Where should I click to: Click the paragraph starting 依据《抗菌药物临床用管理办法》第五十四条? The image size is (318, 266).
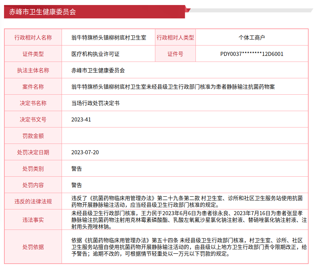pyautogui.click(x=189, y=247)
